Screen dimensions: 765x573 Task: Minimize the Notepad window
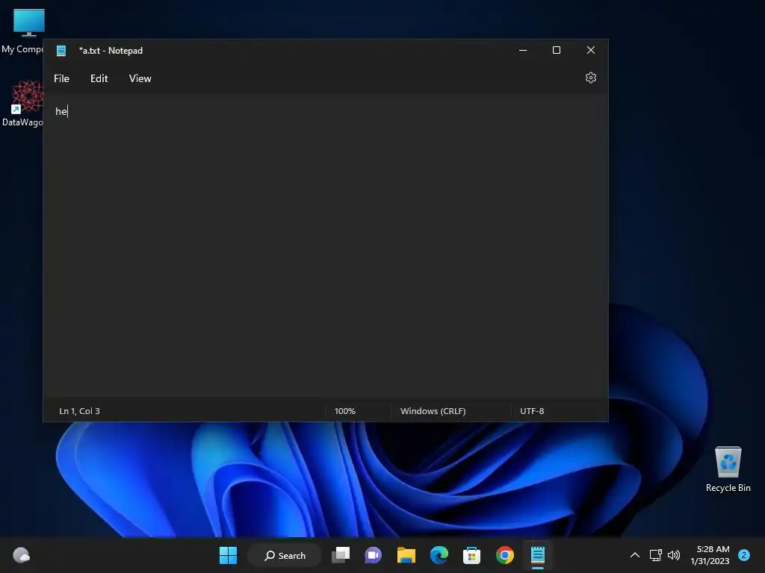tap(522, 50)
